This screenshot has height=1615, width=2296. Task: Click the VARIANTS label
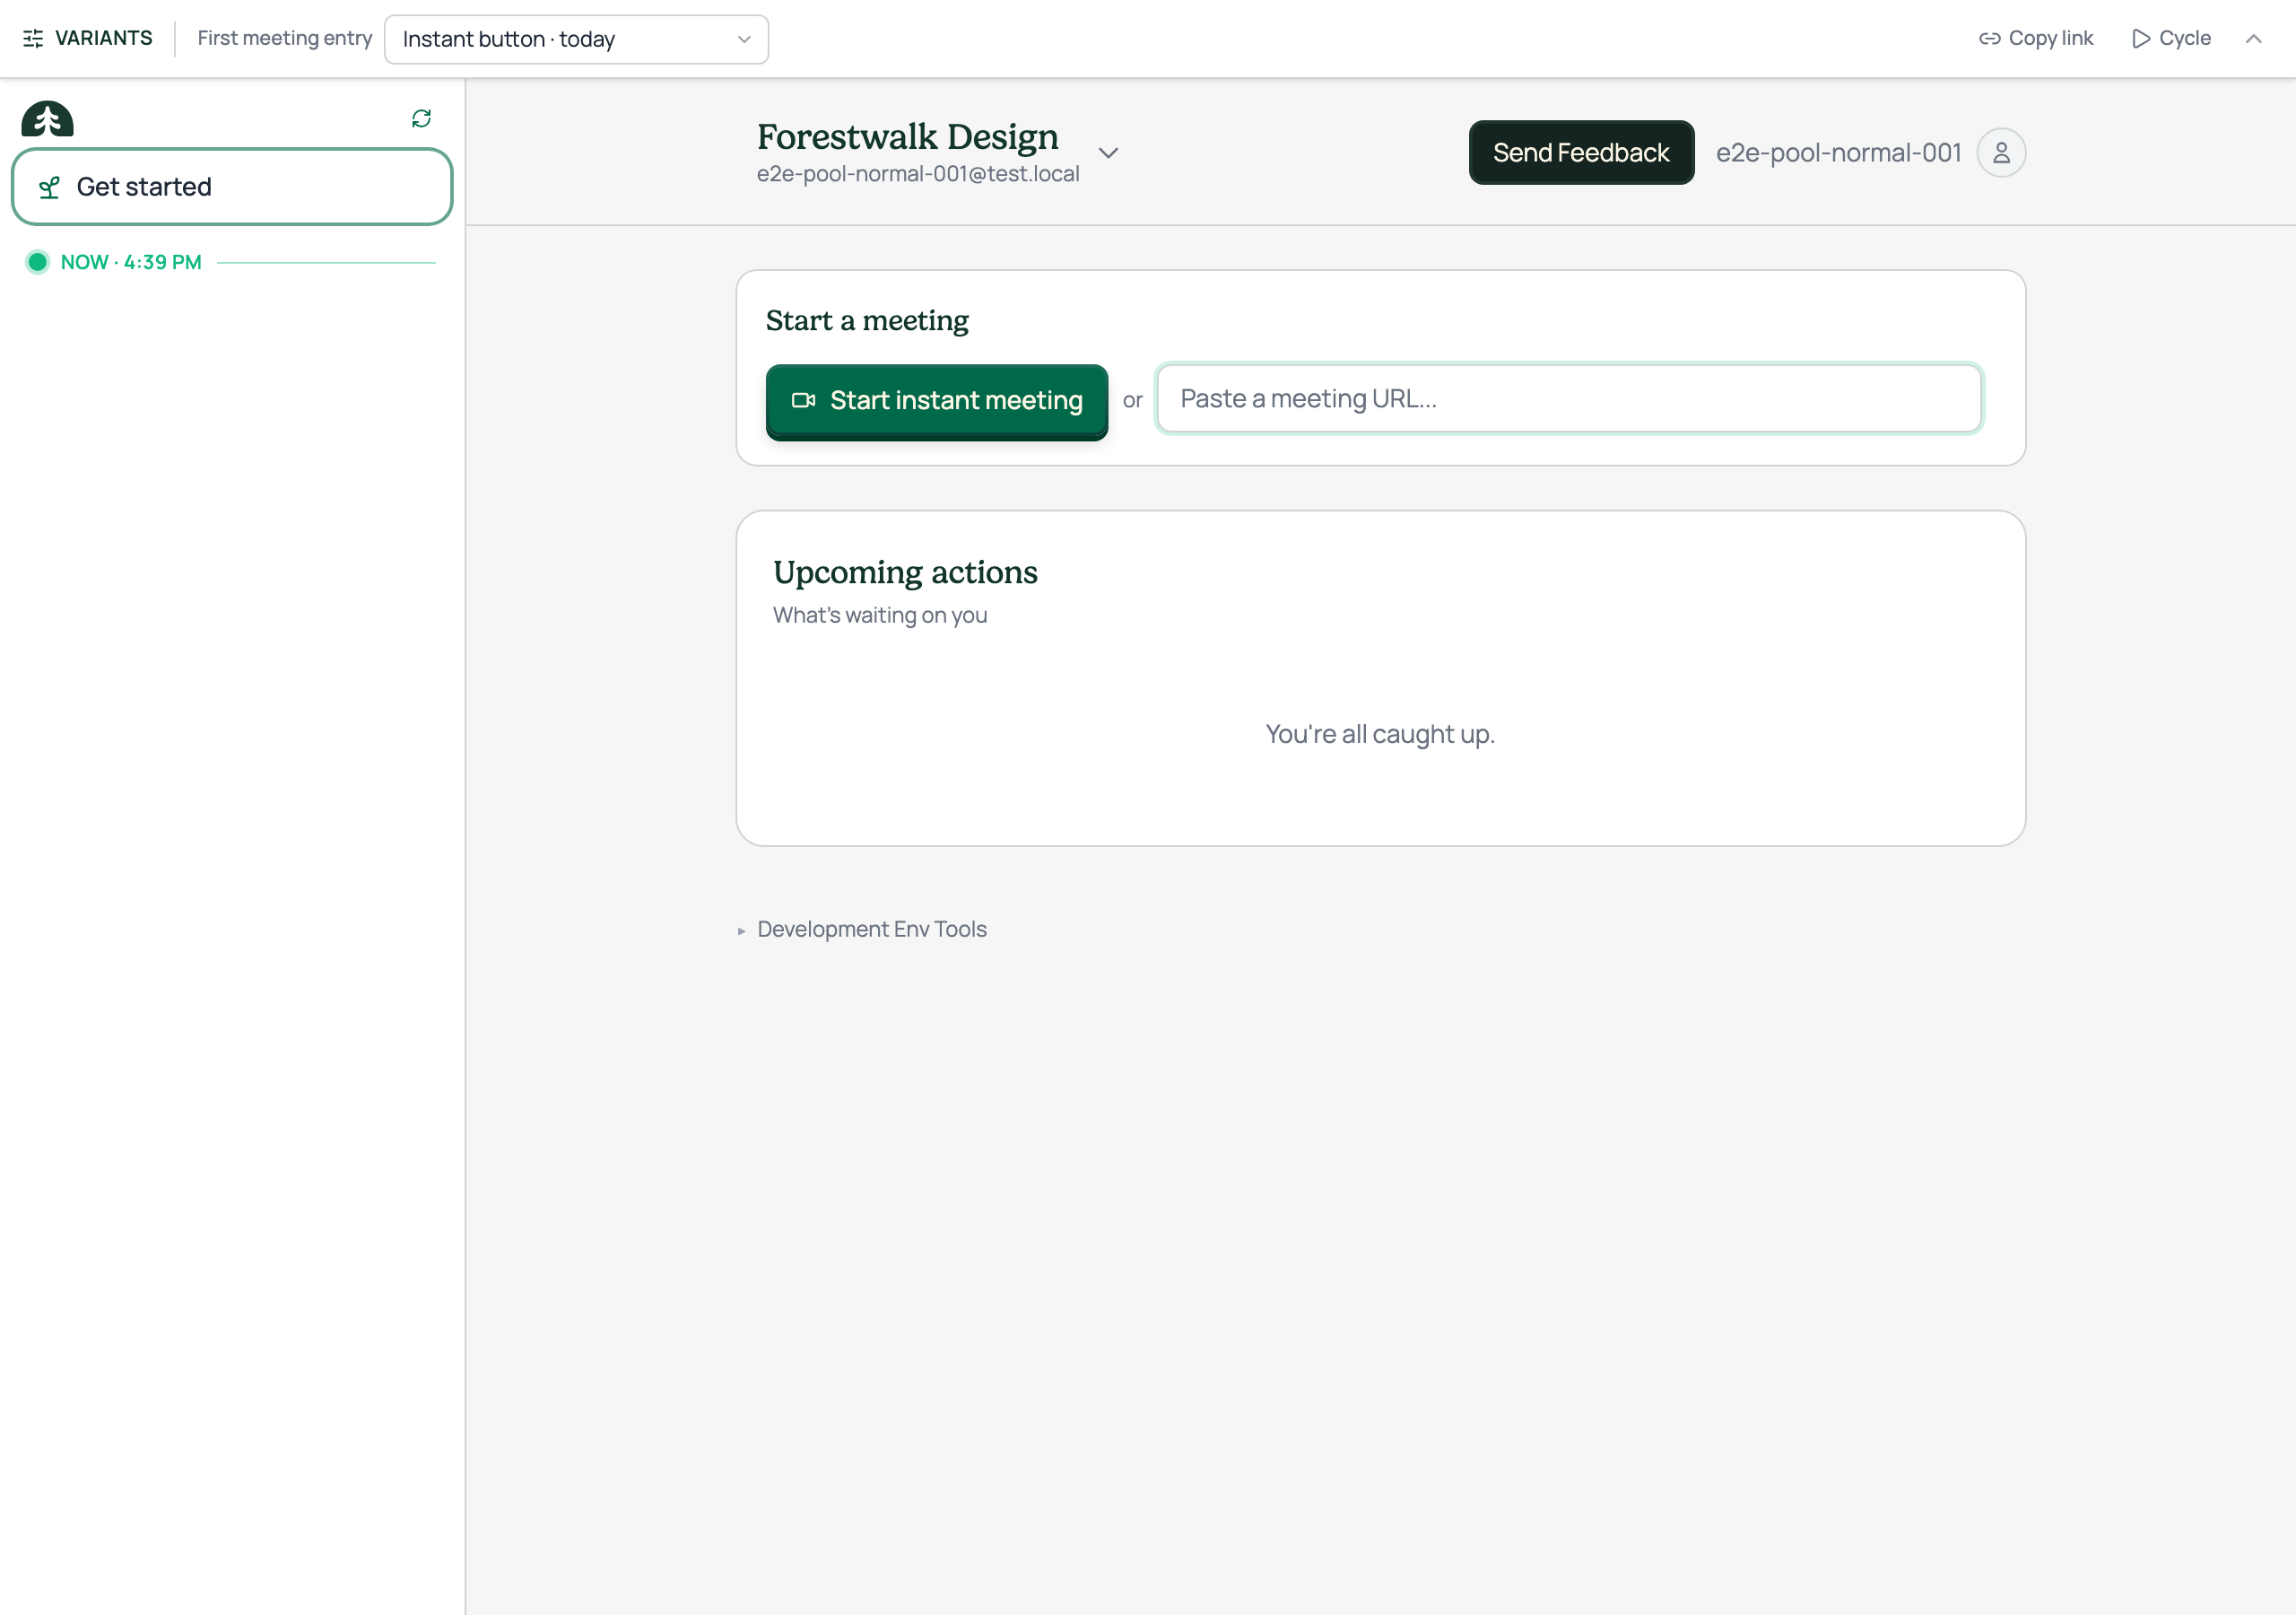click(104, 38)
